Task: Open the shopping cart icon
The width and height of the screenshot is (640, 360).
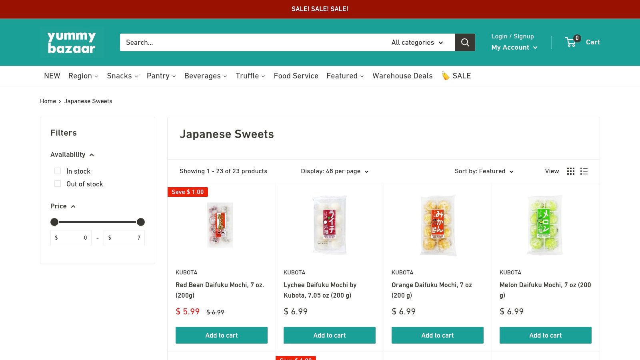Action: (x=571, y=42)
